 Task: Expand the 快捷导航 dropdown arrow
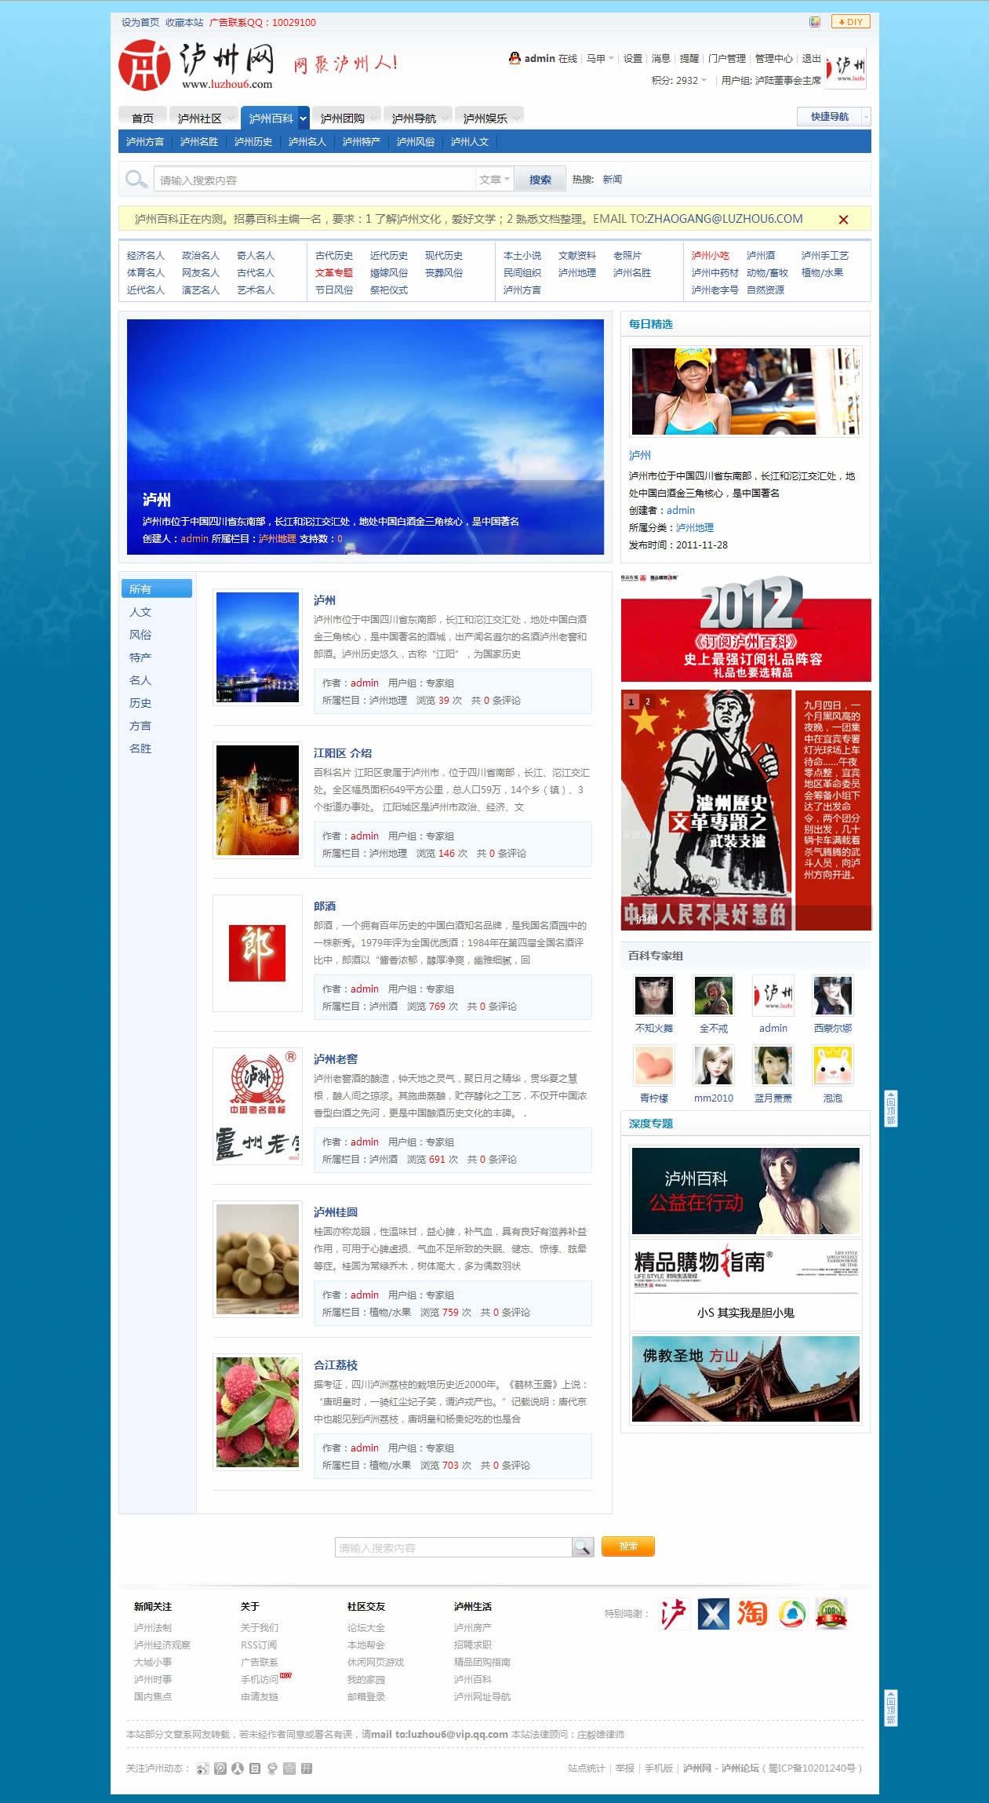[x=866, y=117]
